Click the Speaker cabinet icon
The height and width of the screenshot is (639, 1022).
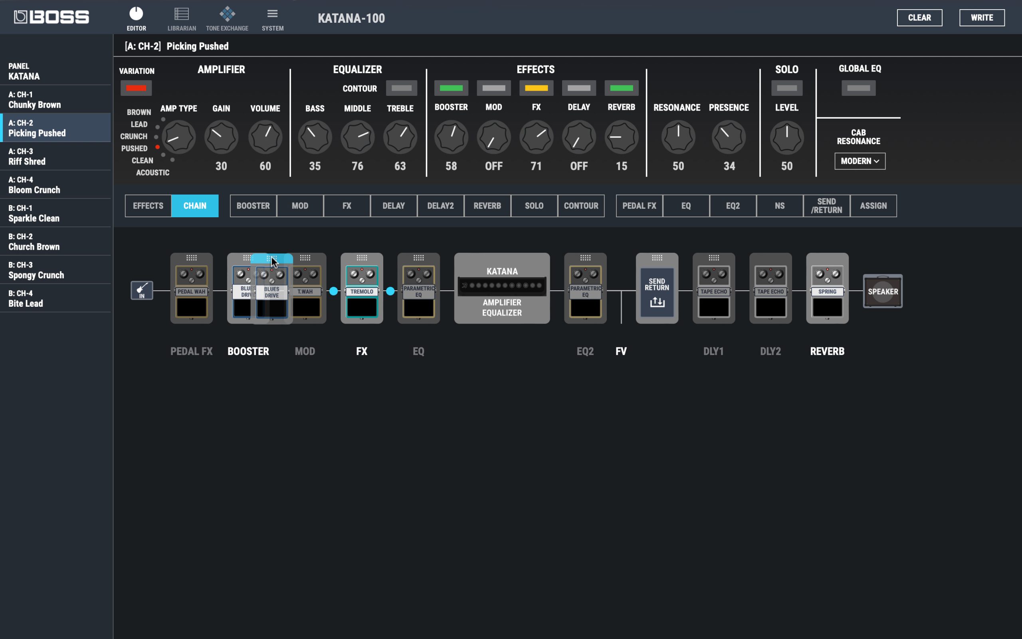(x=883, y=291)
